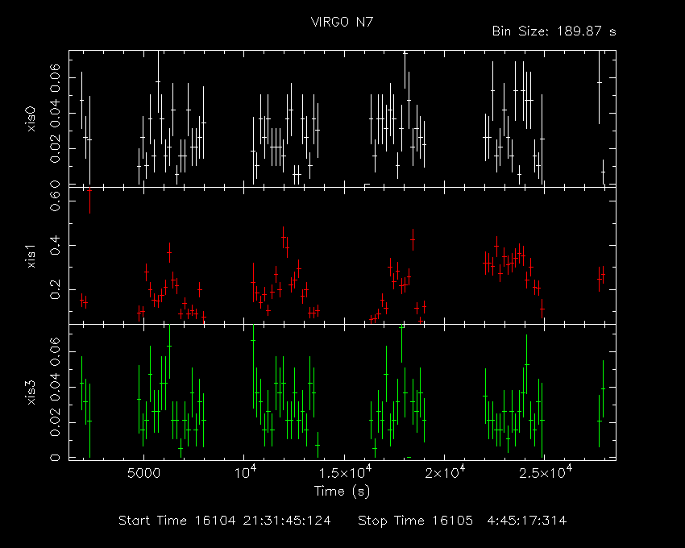Click the 0.2 tick label on xis1 axis
Image resolution: width=685 pixels, height=548 pixels.
point(55,289)
